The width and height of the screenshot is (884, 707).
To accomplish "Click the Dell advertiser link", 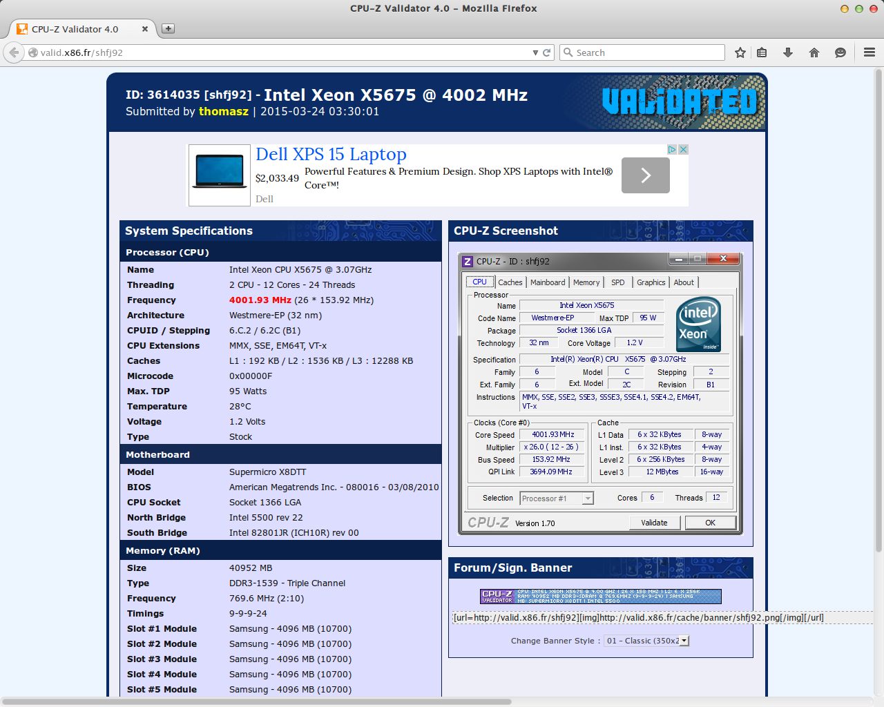I will [265, 199].
